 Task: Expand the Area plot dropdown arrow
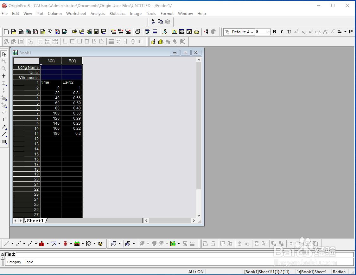point(83,244)
